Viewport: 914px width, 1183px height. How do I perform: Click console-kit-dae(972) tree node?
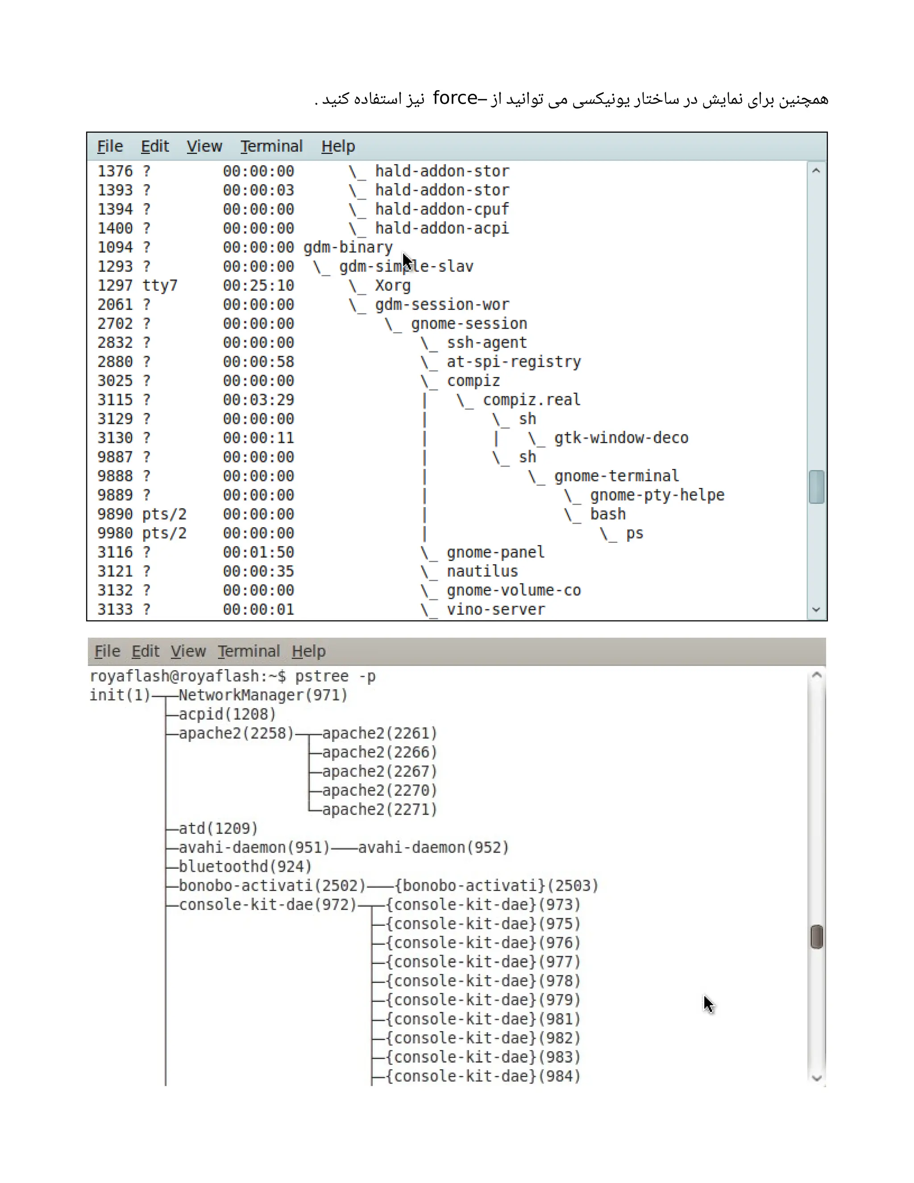click(267, 905)
